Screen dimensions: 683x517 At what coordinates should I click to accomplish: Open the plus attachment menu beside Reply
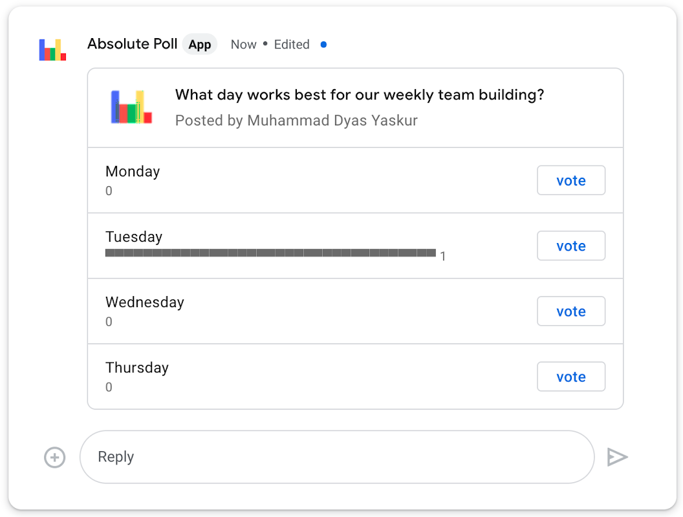54,458
